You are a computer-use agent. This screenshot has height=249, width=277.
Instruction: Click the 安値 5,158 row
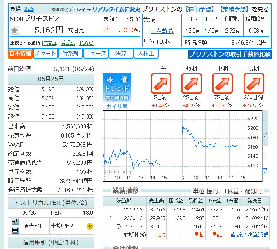(x=51, y=107)
